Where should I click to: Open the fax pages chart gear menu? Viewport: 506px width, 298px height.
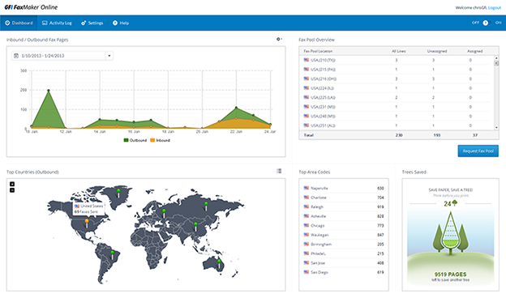(x=279, y=39)
